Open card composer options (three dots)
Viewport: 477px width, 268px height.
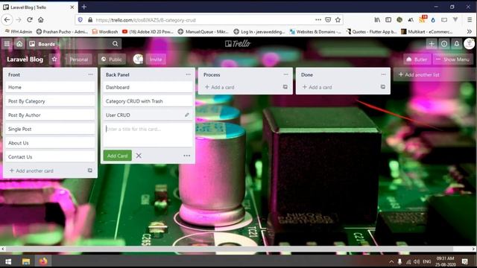[x=187, y=156]
